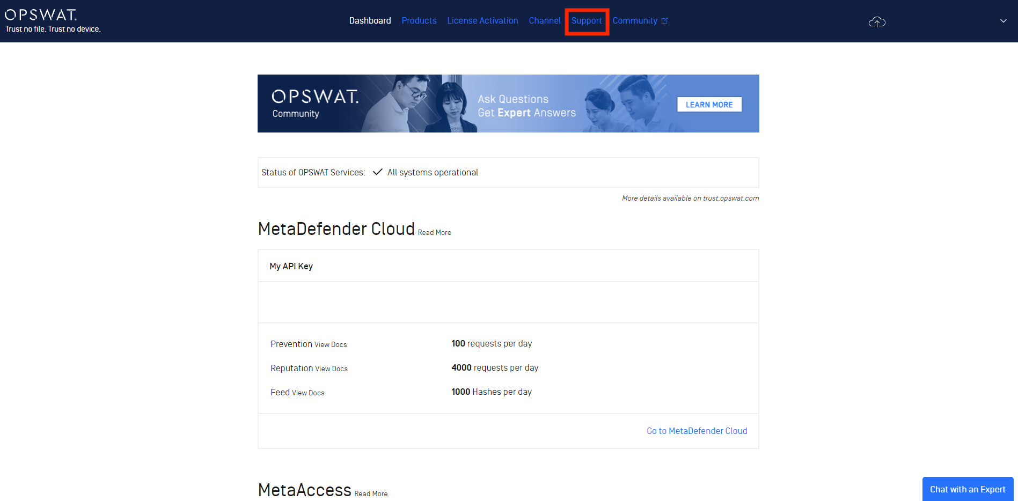Open the Support menu item

coord(587,20)
